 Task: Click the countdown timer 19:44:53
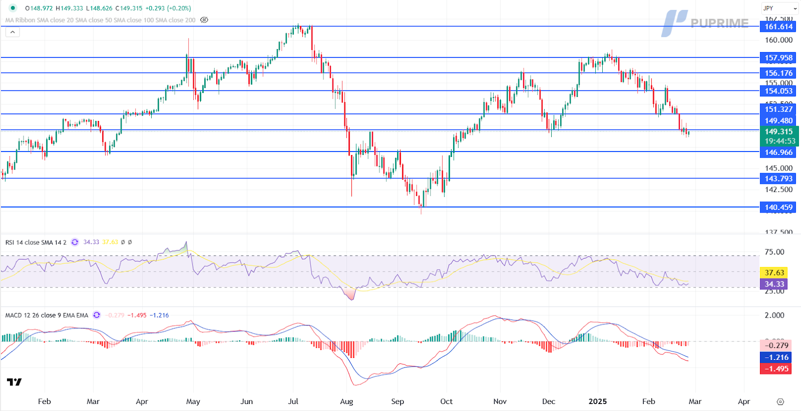[779, 141]
